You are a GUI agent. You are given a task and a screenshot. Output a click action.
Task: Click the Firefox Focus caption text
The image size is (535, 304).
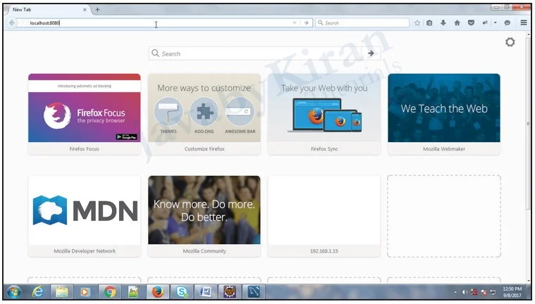pyautogui.click(x=85, y=149)
